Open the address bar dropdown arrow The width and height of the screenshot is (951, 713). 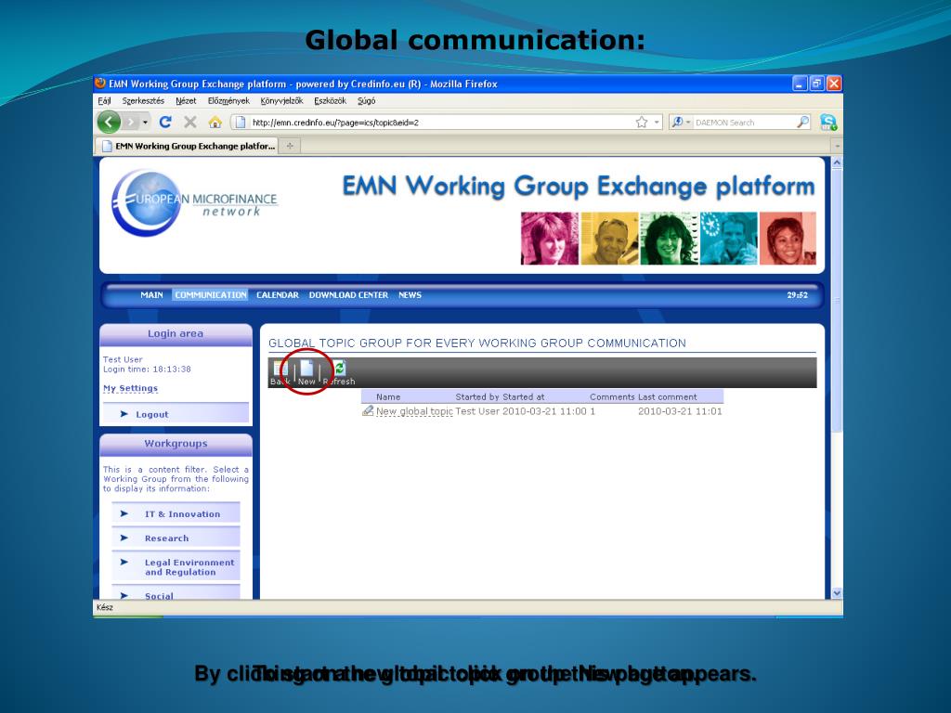657,123
